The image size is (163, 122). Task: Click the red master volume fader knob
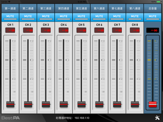click(152, 104)
